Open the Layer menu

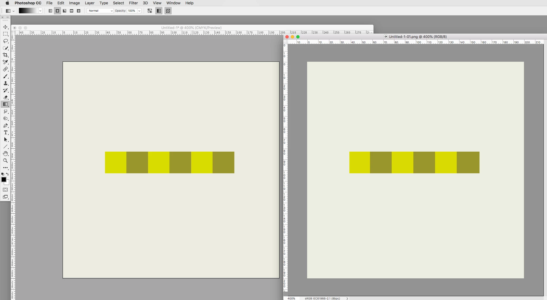point(89,3)
